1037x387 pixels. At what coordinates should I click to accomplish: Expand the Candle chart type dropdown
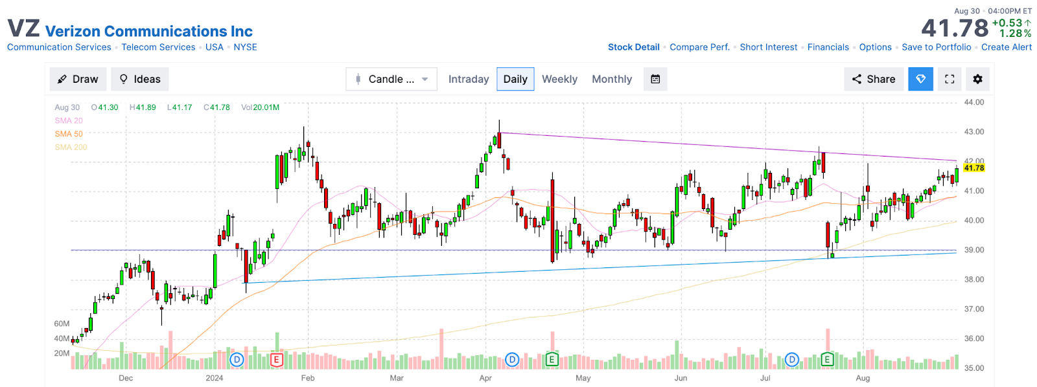click(391, 79)
